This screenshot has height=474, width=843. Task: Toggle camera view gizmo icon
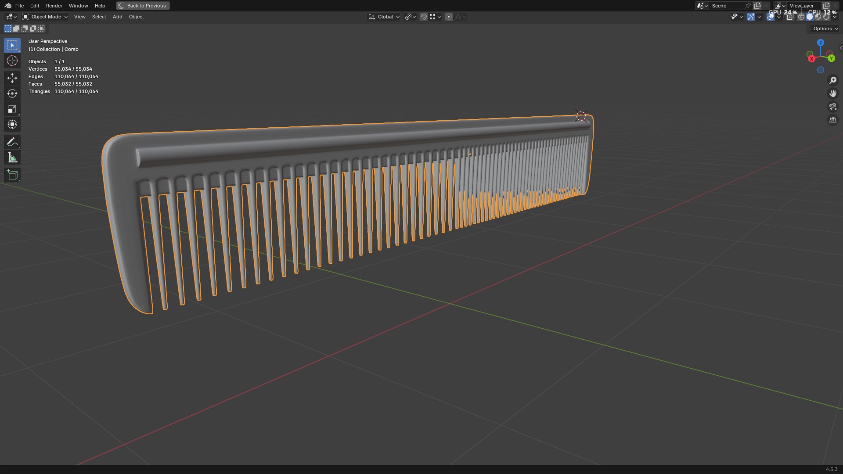tap(833, 107)
